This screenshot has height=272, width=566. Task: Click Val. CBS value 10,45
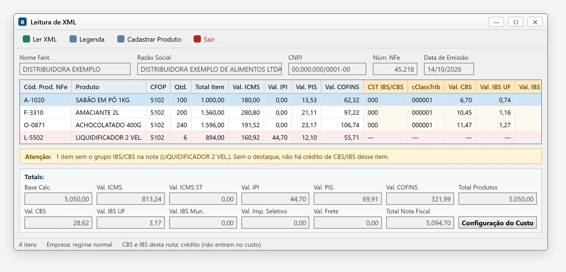pyautogui.click(x=464, y=112)
